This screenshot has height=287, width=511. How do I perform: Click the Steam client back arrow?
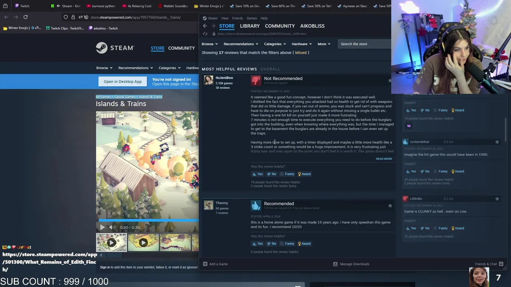coord(205,26)
